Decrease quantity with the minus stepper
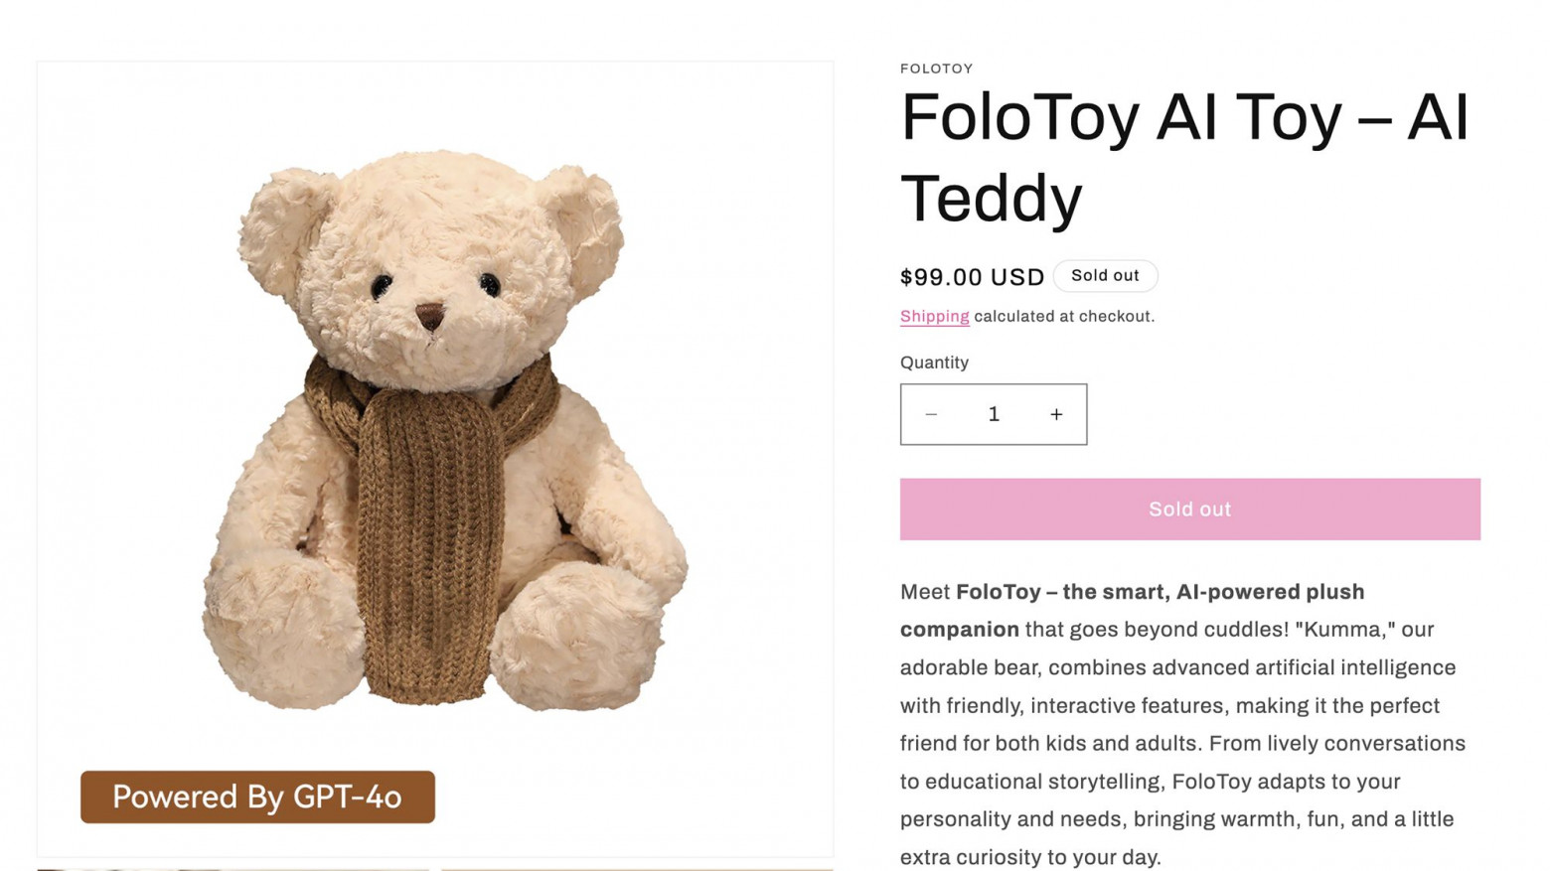This screenshot has width=1550, height=871. (x=931, y=414)
